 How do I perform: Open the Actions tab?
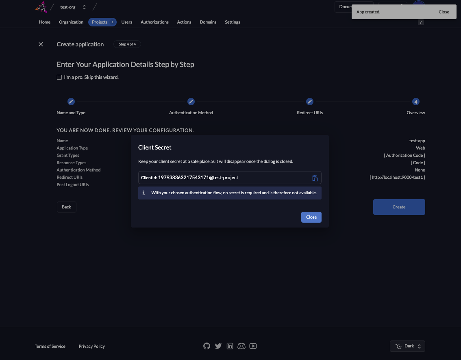pos(184,22)
